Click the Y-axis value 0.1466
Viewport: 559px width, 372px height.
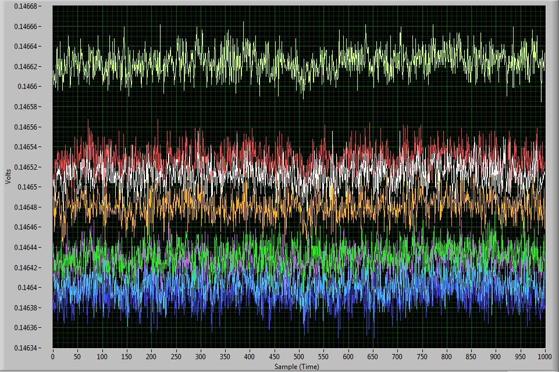27,87
